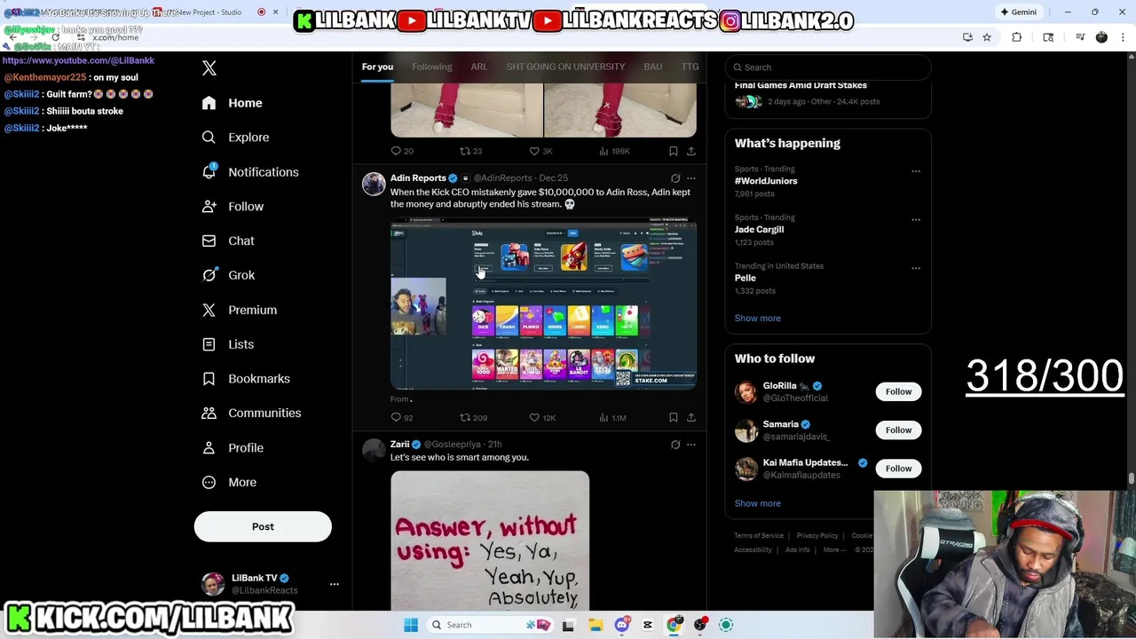1136x639 pixels.
Task: Click the Post button
Action: (263, 526)
